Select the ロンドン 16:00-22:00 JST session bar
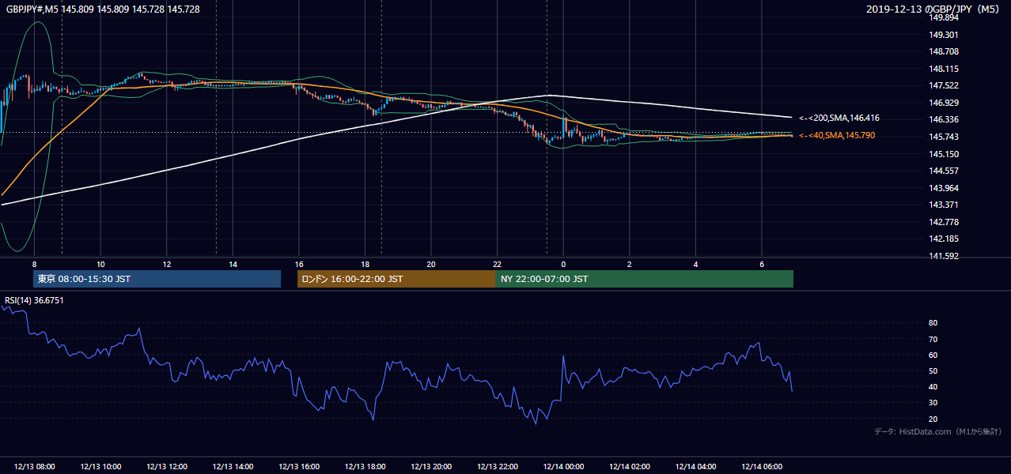 (396, 279)
